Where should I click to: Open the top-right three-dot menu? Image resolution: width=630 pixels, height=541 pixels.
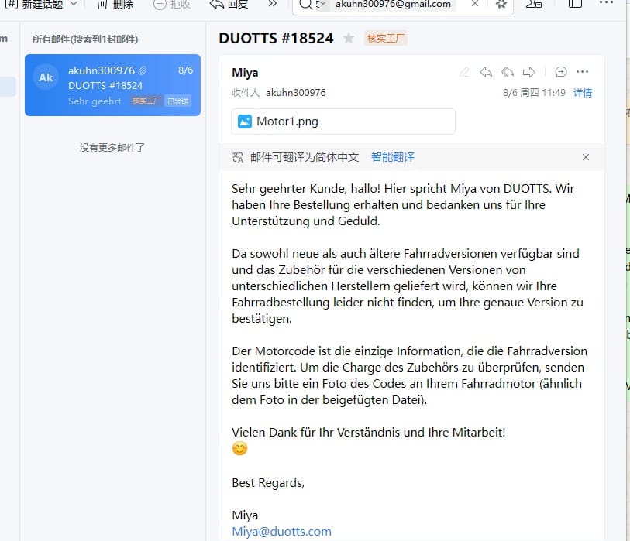coord(606,3)
